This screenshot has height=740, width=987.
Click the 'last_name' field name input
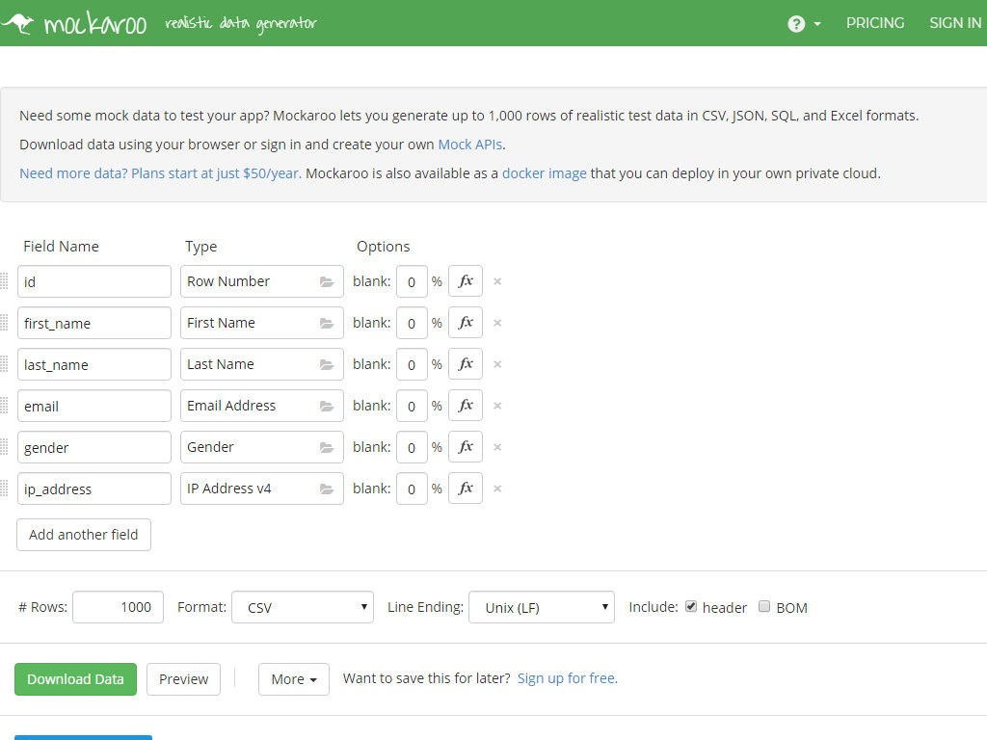pyautogui.click(x=94, y=364)
